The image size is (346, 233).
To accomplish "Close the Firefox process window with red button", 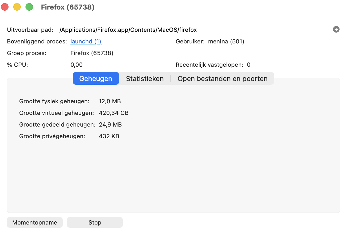I will [5, 7].
